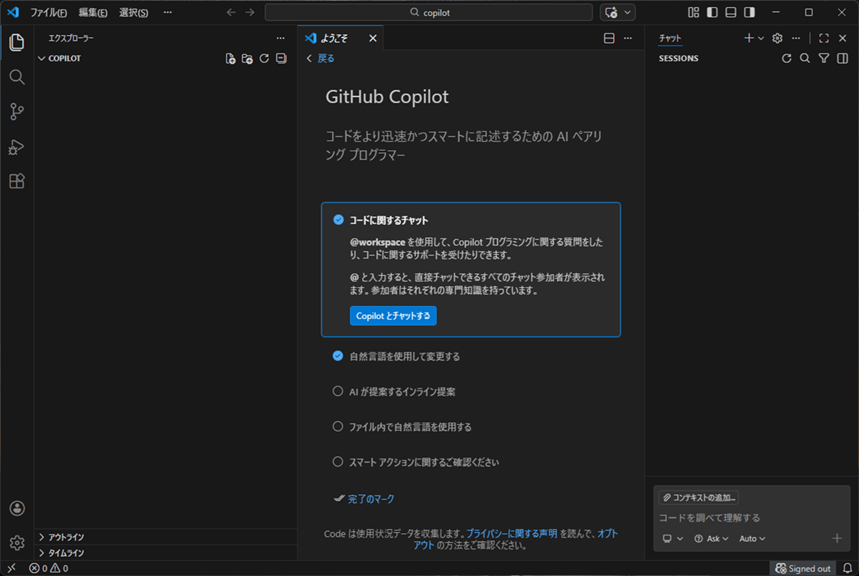859x576 pixels.
Task: Refresh the Explorer view
Action: 263,59
